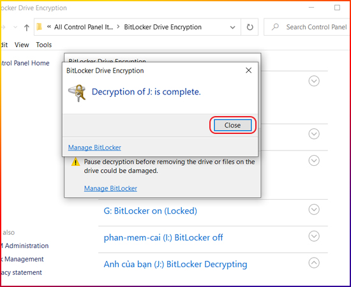This screenshot has height=287, width=351.
Task: Open the View menu
Action: tap(22, 45)
